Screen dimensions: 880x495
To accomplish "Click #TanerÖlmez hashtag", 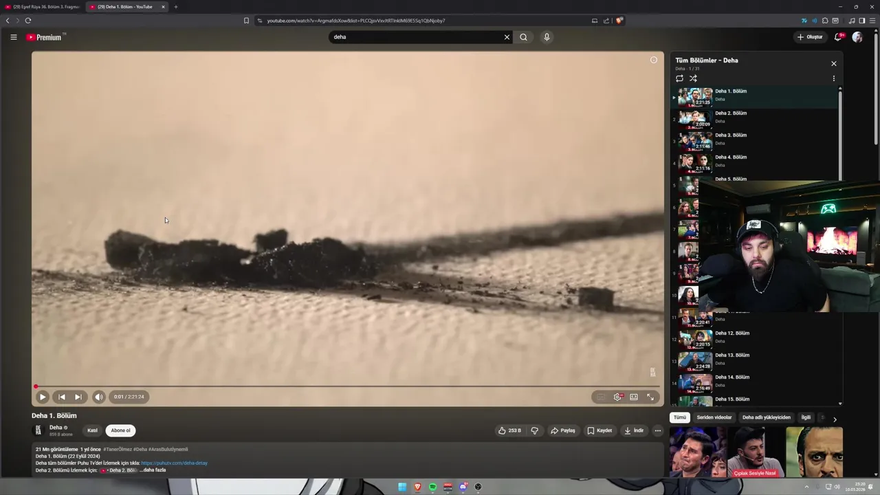I will 118,450.
